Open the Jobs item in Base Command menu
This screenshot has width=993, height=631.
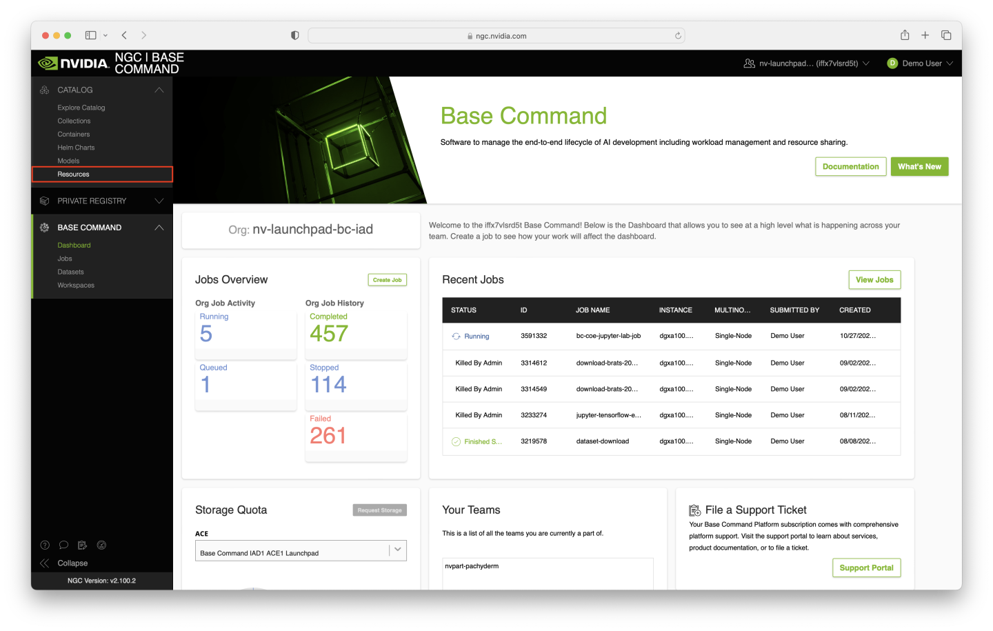[65, 258]
